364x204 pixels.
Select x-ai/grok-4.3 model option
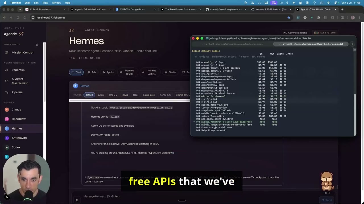[x=208, y=74]
